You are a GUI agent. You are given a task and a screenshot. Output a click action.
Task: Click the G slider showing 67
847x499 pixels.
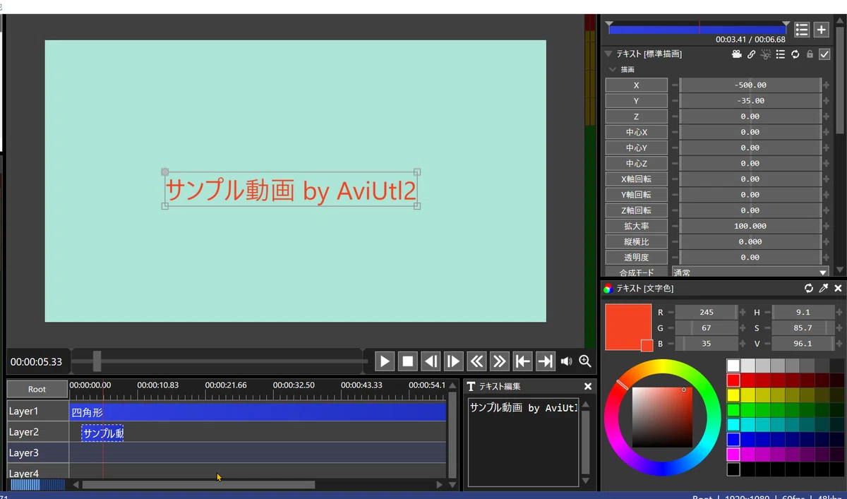coord(707,327)
